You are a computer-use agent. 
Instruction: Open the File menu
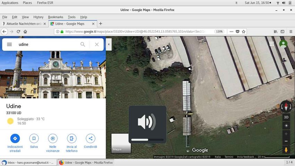pos(5,17)
